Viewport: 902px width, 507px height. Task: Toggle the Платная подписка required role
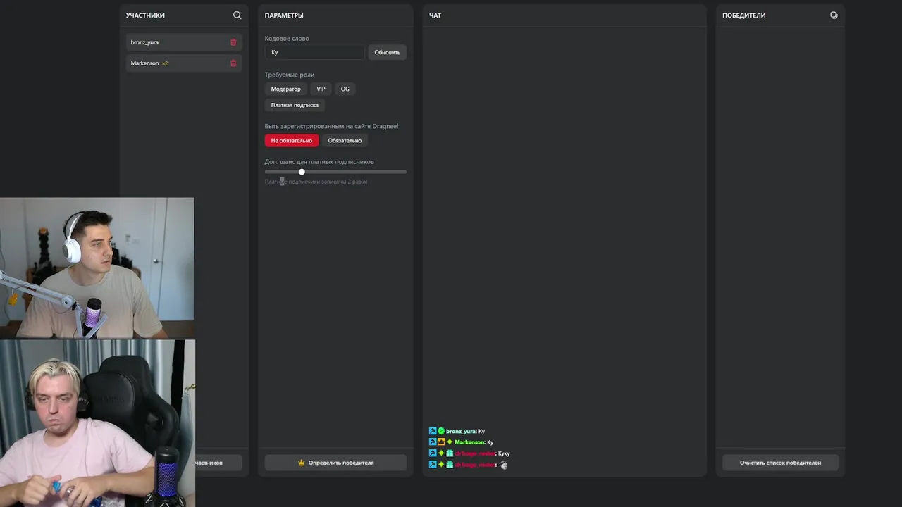tap(295, 105)
